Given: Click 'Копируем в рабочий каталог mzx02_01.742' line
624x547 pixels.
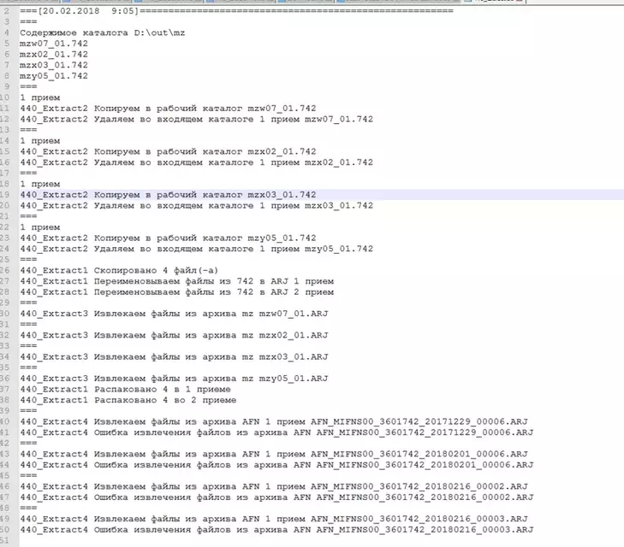Looking at the screenshot, I should pos(168,151).
